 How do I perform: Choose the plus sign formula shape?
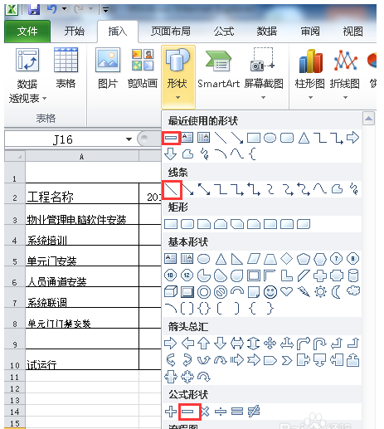(x=171, y=412)
